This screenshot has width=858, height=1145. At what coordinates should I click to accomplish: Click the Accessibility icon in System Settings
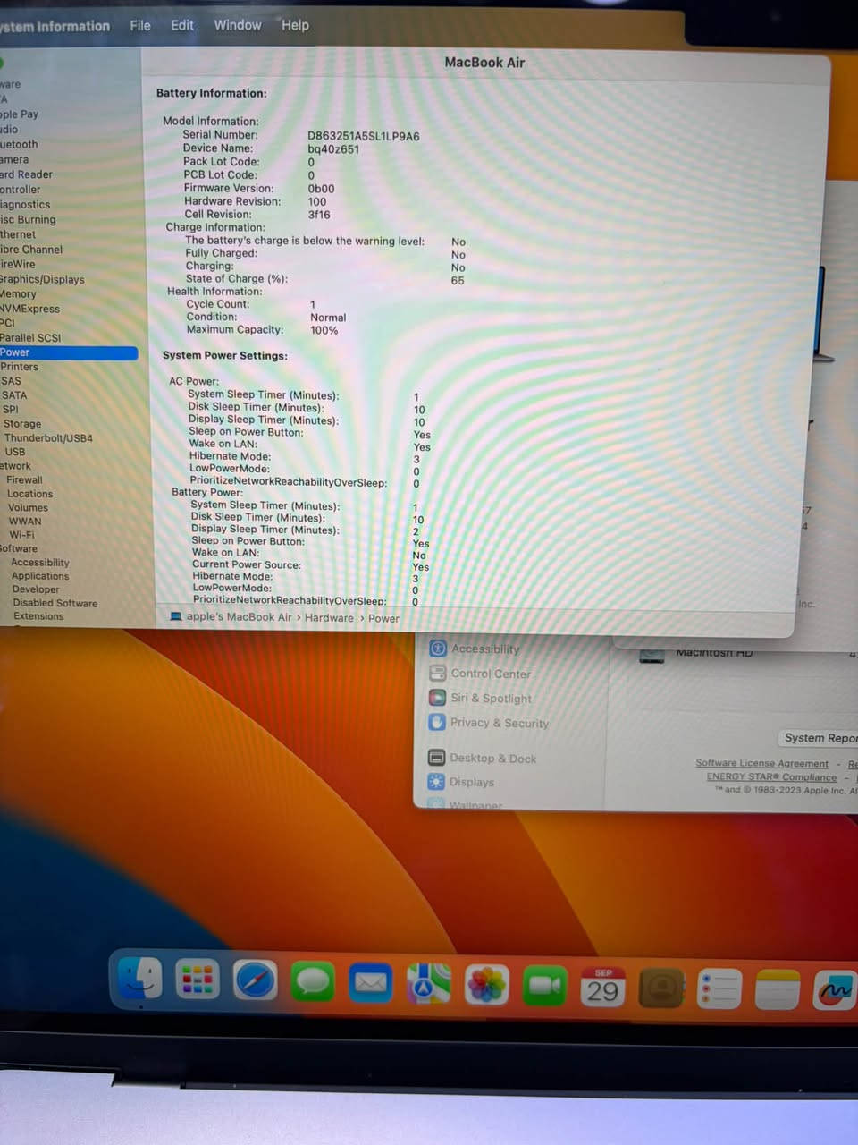tap(438, 648)
